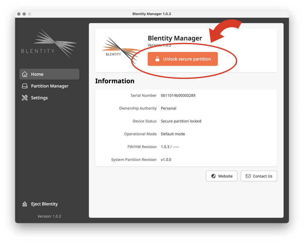Click the Settings tools icon

pos(25,98)
